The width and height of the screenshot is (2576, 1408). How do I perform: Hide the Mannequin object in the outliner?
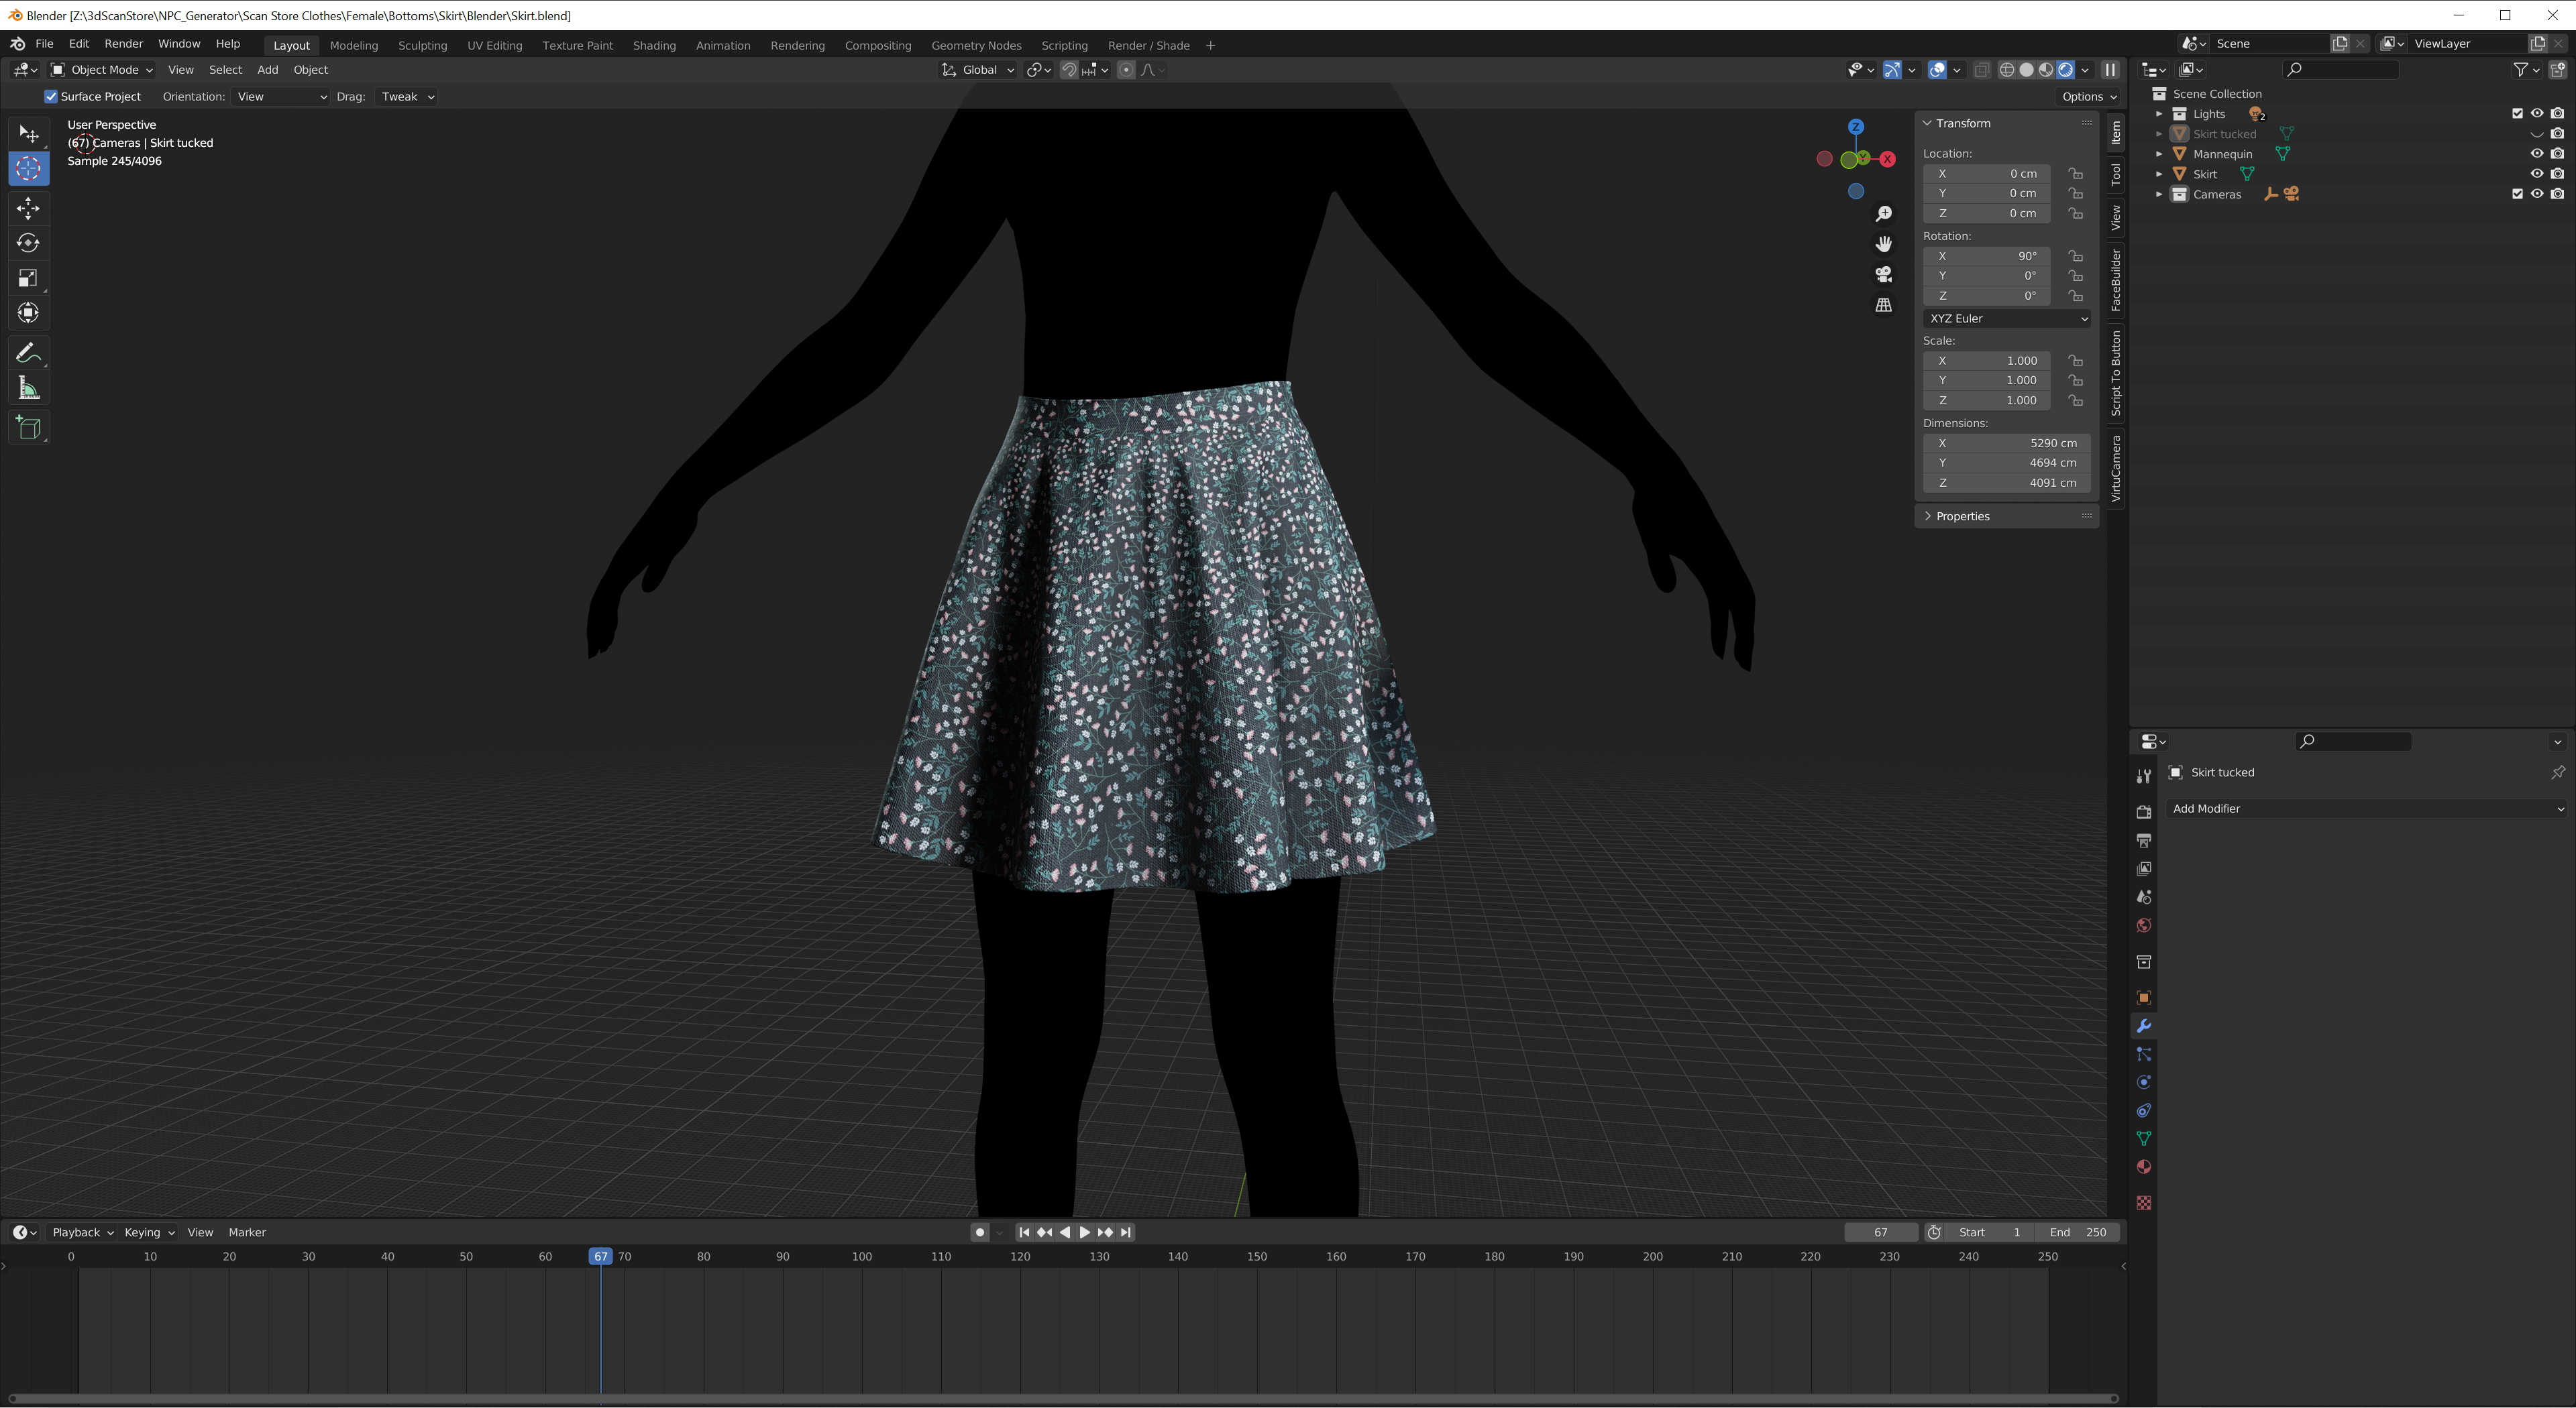[x=2536, y=153]
